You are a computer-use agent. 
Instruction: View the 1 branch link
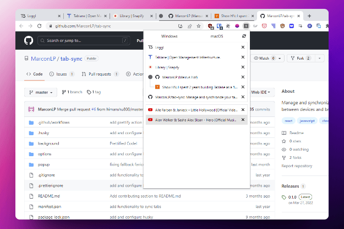click(72, 92)
